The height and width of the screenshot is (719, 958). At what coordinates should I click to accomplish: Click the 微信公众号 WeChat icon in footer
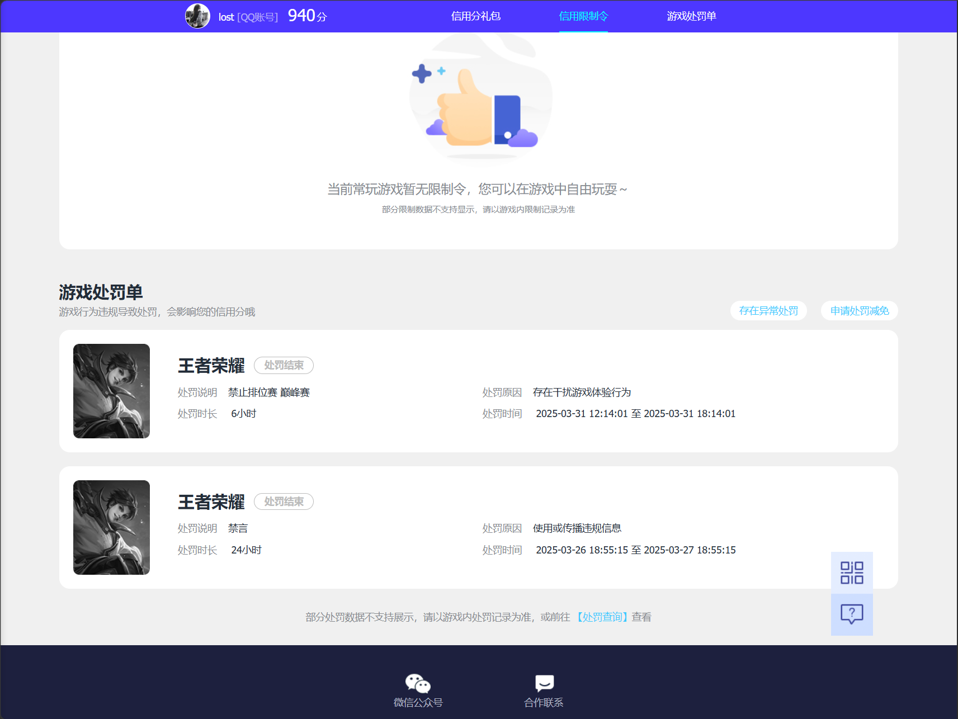pos(418,683)
